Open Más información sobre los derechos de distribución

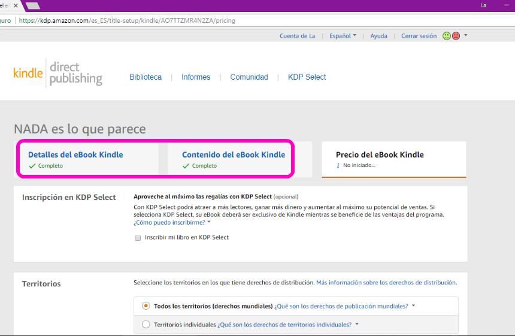point(386,283)
